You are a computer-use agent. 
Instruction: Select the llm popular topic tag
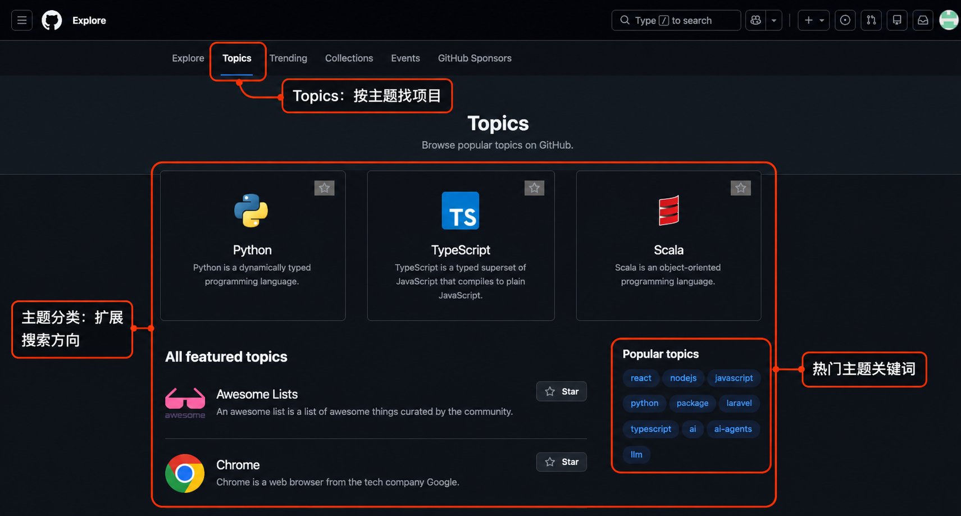click(636, 454)
